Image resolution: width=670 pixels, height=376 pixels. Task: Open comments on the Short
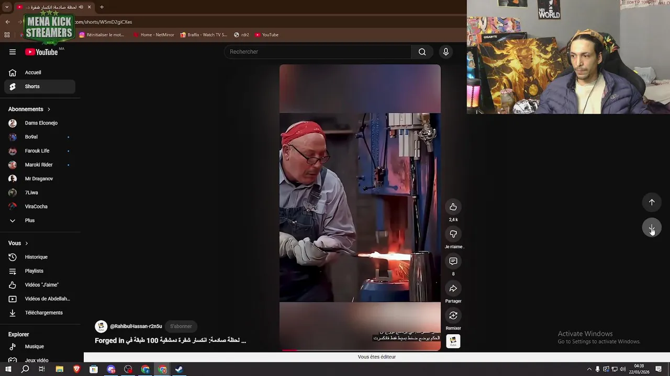[x=453, y=261]
